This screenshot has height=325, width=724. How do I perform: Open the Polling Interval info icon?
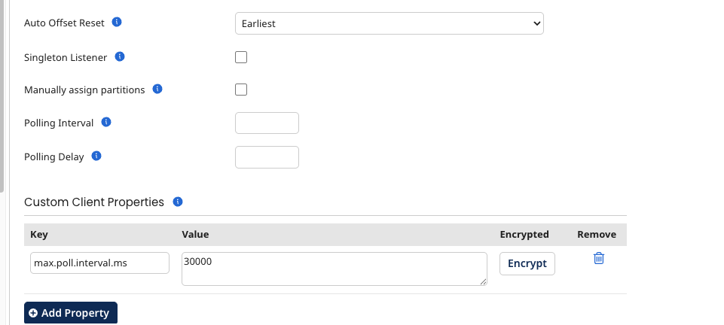coord(106,122)
